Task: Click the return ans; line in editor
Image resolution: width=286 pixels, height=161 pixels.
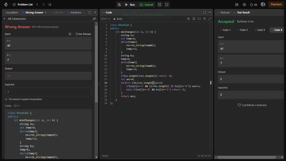Action: [128, 96]
